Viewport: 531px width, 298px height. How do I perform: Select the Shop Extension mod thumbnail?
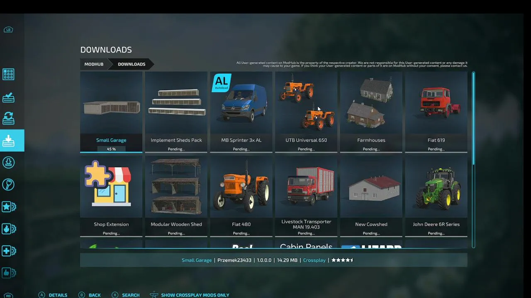click(x=111, y=187)
